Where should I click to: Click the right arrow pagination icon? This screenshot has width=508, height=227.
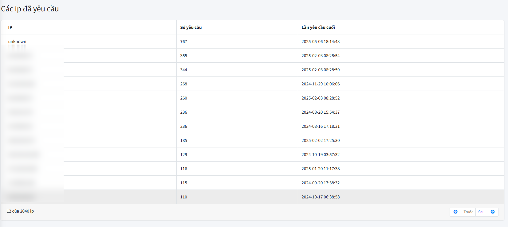pos(493,212)
